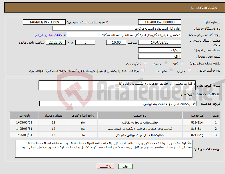The image size is (225, 174).
Task: Click the نام خدمت column header
Action: 140,116
